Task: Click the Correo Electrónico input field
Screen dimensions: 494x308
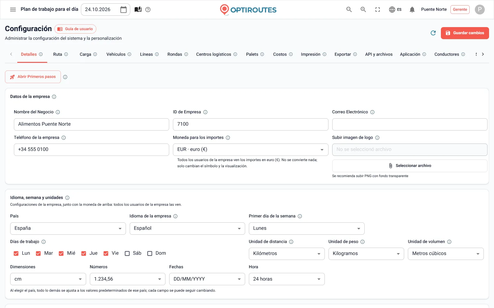Action: pos(410,124)
